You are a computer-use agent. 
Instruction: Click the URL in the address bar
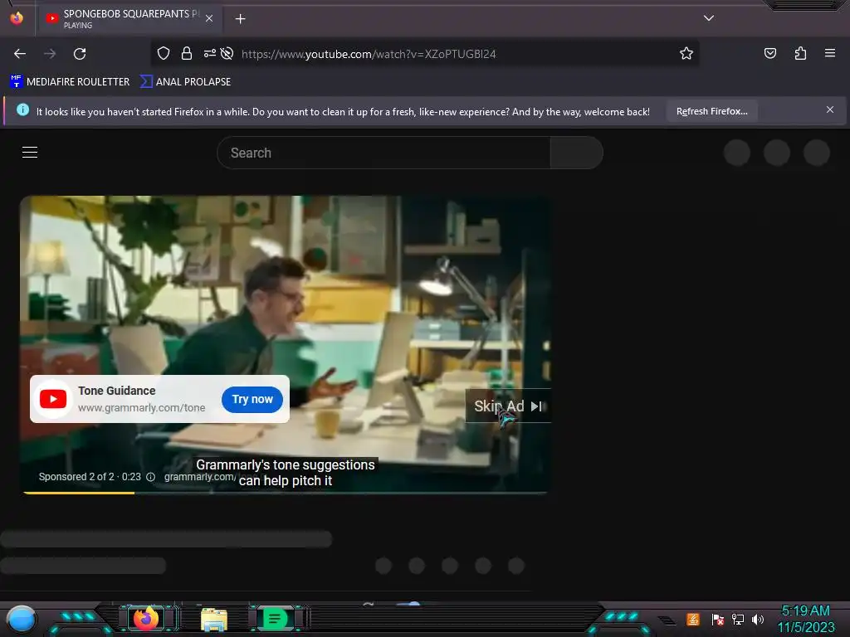pos(369,54)
